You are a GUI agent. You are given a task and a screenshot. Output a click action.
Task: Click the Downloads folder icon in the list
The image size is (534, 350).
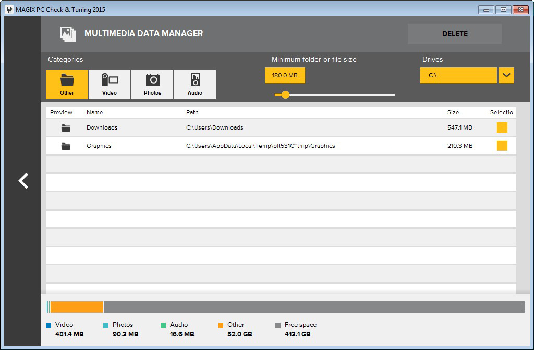pos(65,127)
